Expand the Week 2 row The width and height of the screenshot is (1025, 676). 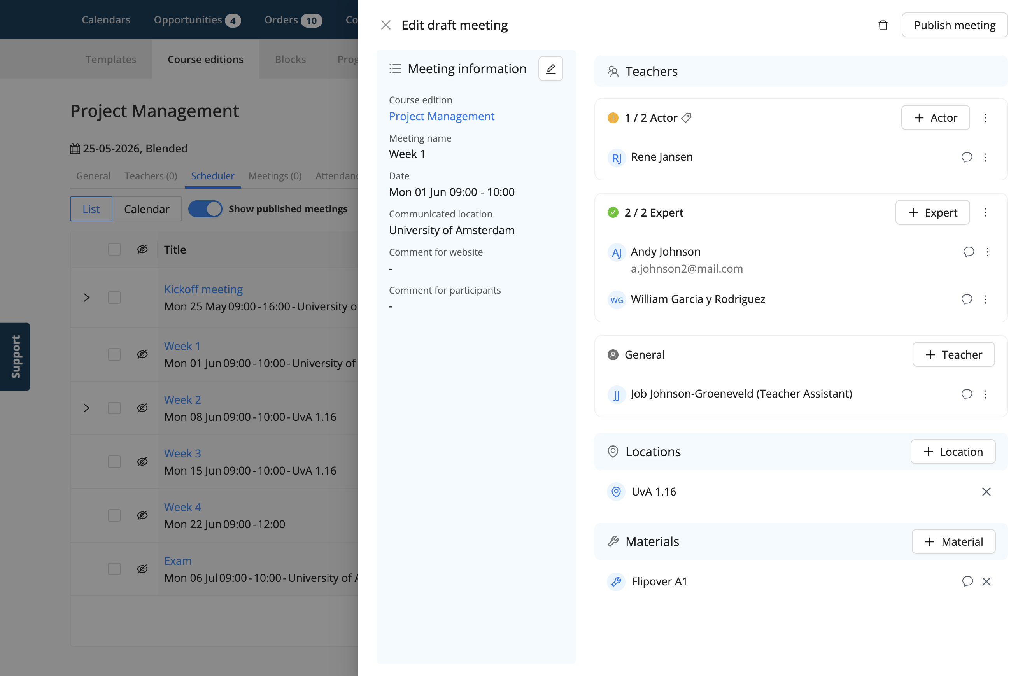87,408
